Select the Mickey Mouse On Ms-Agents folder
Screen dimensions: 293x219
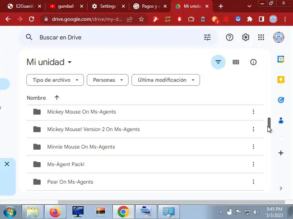[x=145, y=112]
